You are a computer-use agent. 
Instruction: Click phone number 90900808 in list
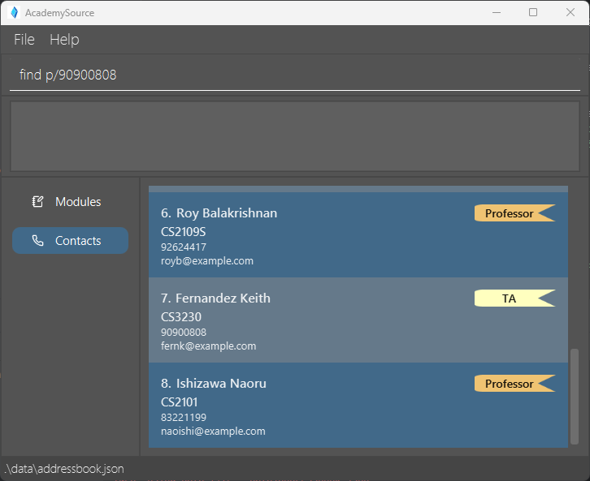click(x=184, y=333)
